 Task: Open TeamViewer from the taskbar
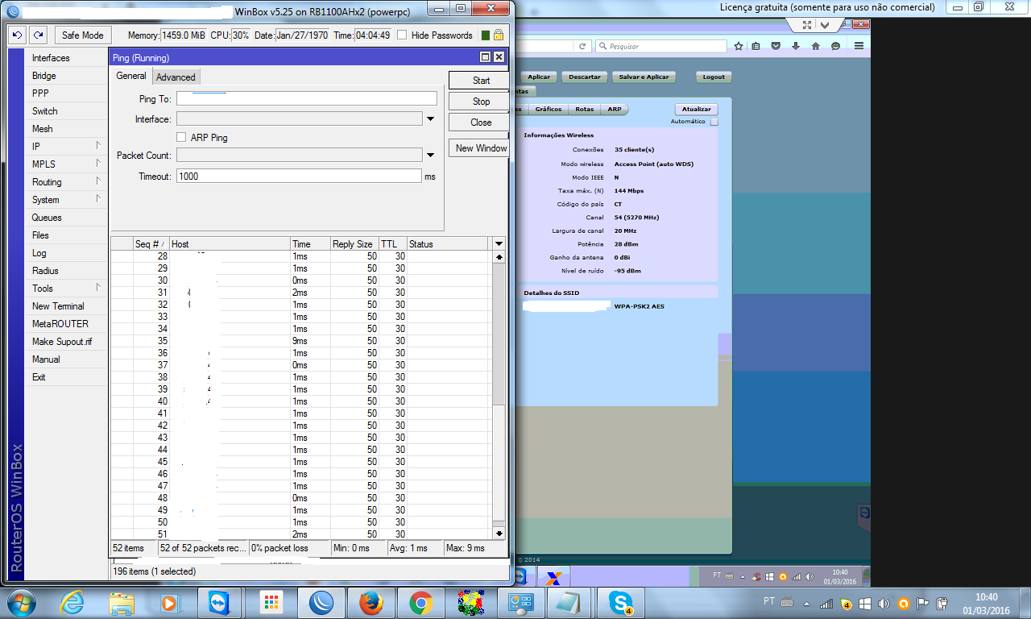218,603
